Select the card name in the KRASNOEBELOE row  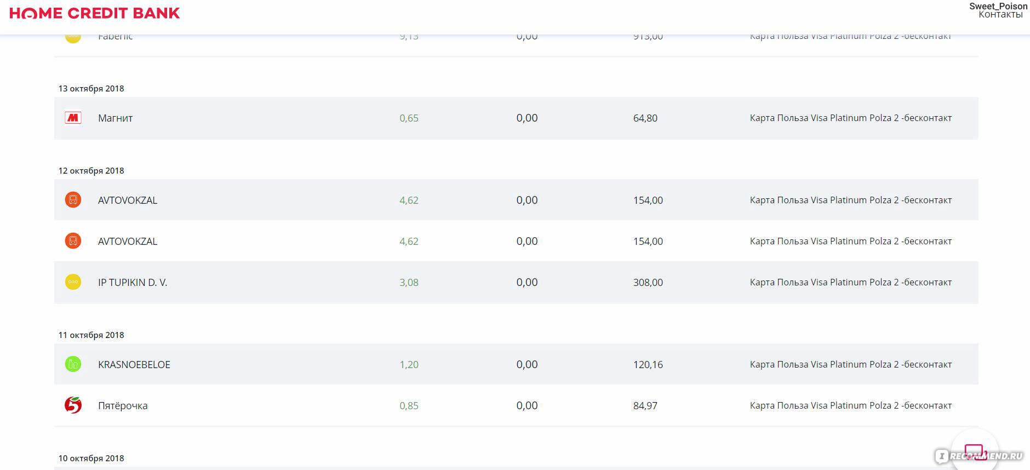click(851, 365)
